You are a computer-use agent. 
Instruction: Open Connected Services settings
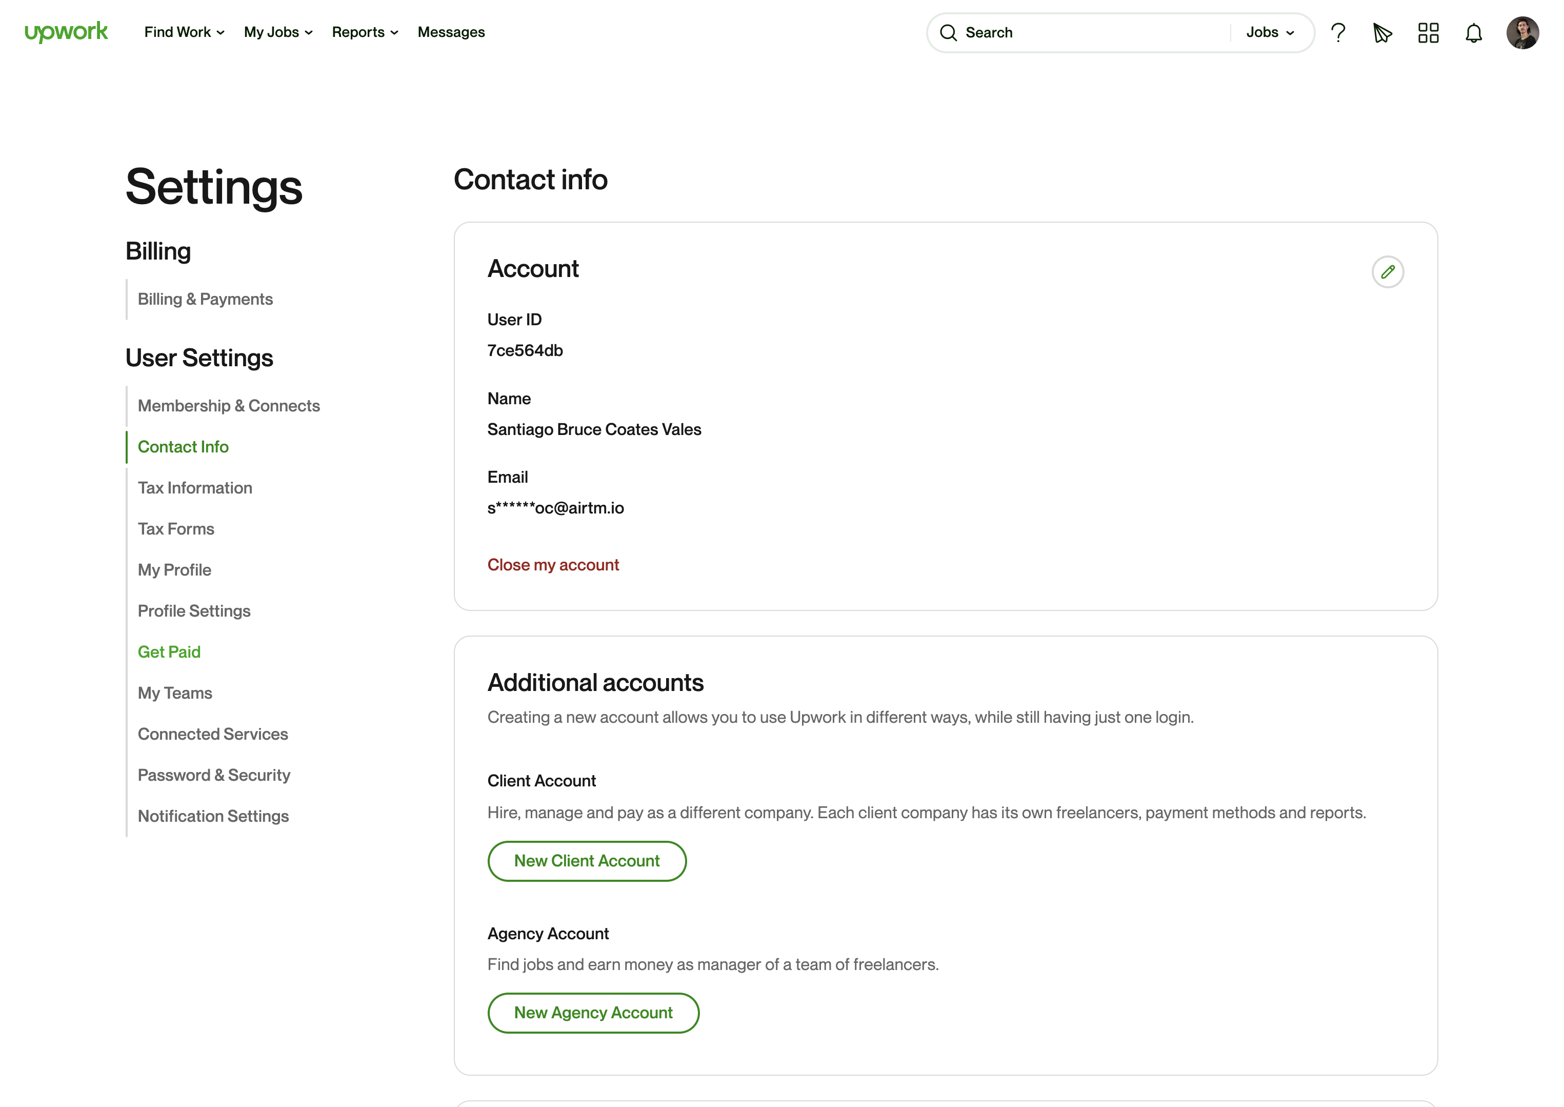[x=213, y=734]
